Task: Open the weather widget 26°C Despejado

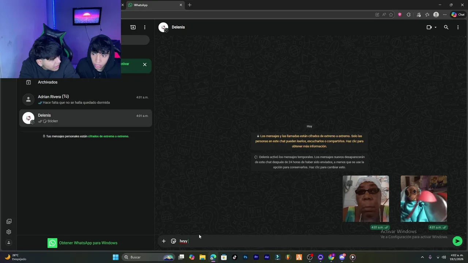Action: click(x=15, y=257)
